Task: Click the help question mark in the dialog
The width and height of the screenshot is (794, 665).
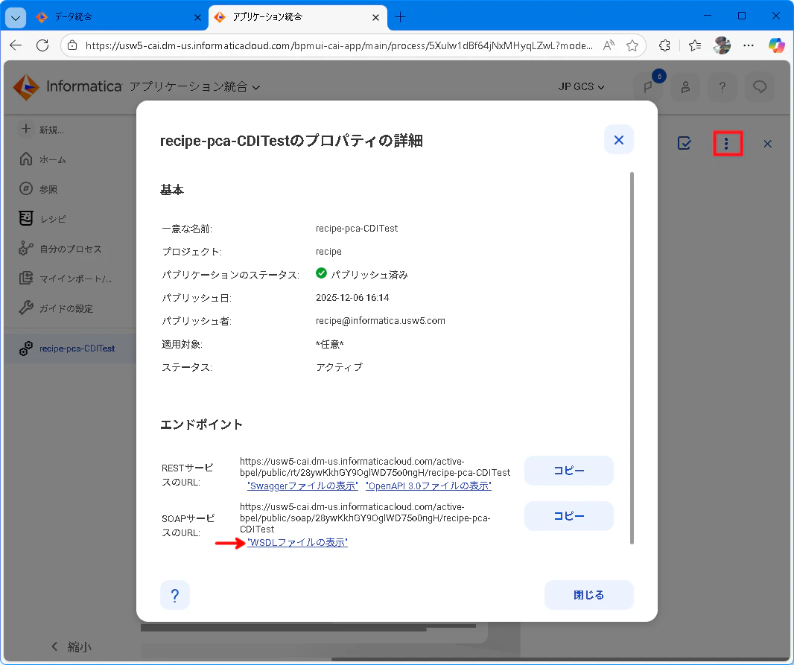Action: 175,595
